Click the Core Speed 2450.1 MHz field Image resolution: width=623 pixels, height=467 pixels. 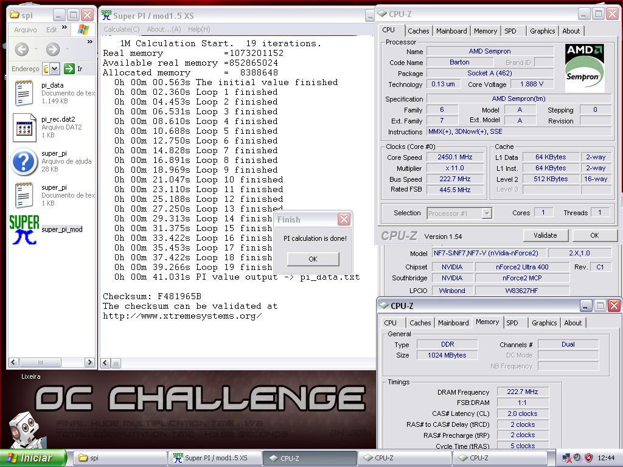click(x=455, y=157)
